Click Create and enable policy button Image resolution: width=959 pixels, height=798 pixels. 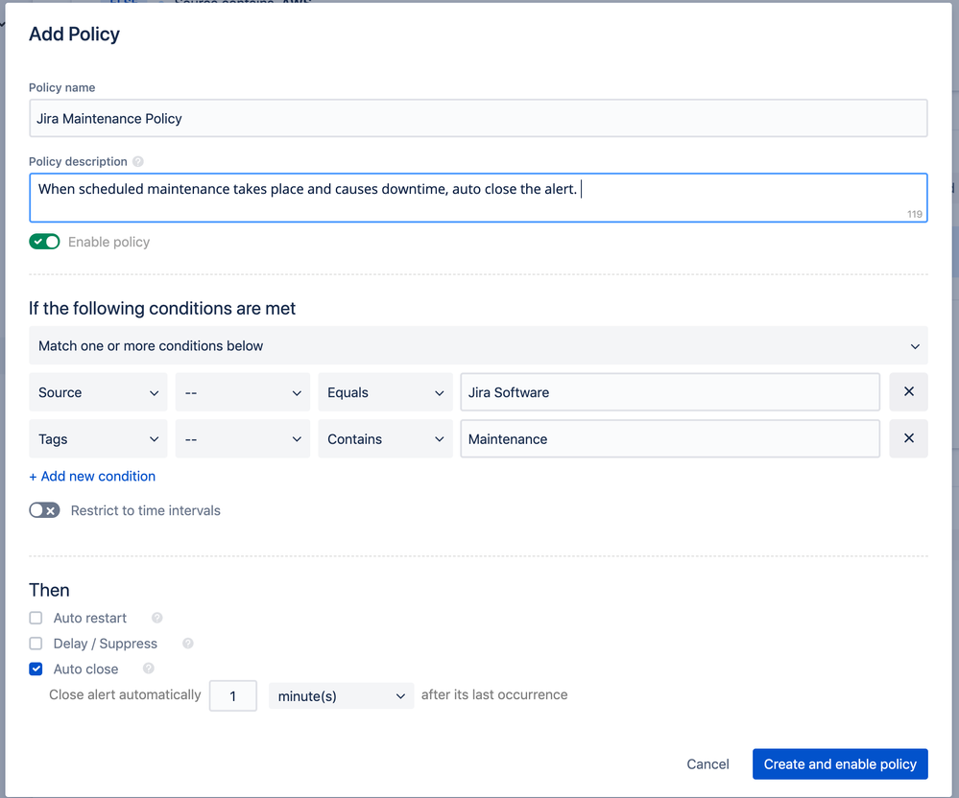840,764
